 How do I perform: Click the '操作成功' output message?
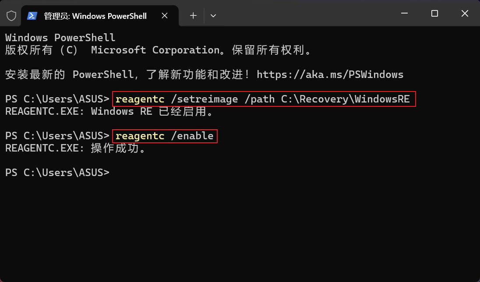pyautogui.click(x=118, y=148)
